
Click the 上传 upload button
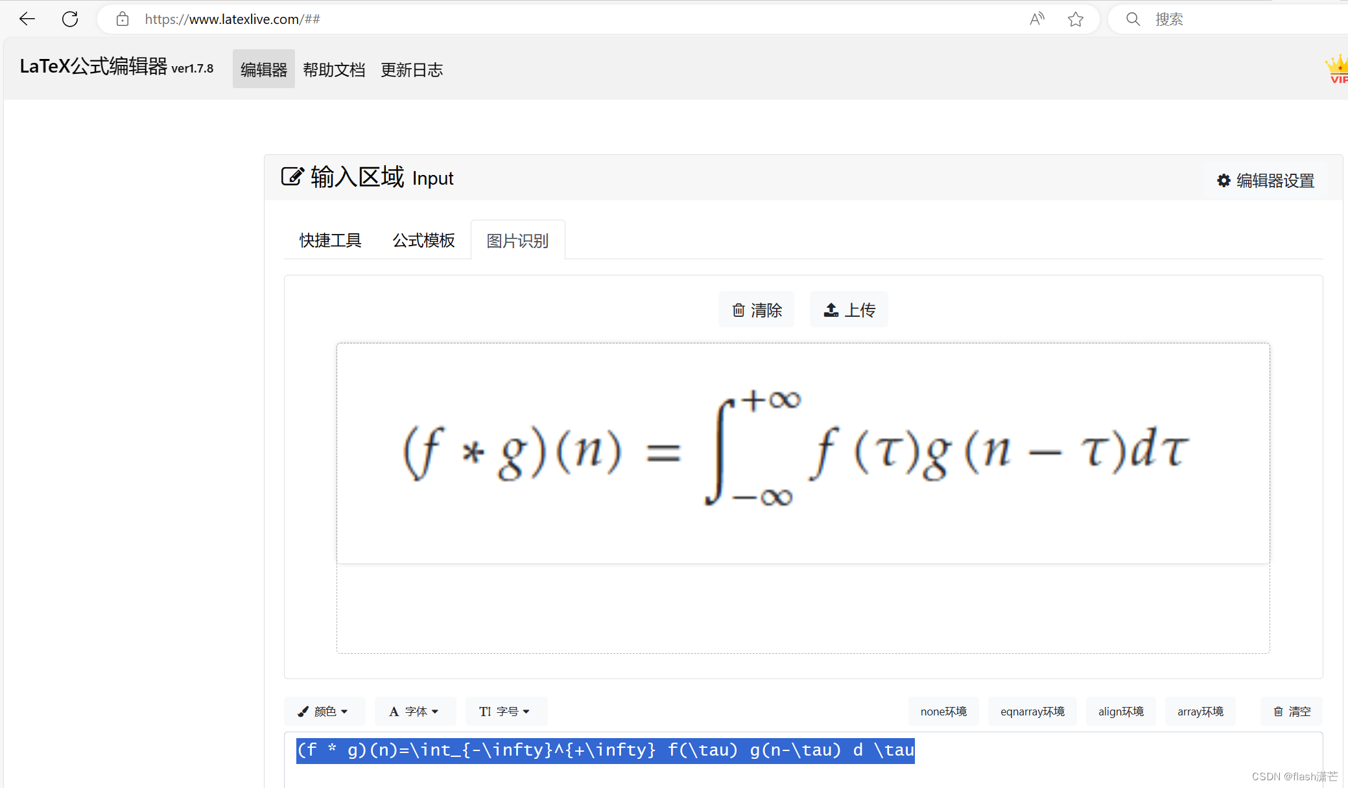849,310
